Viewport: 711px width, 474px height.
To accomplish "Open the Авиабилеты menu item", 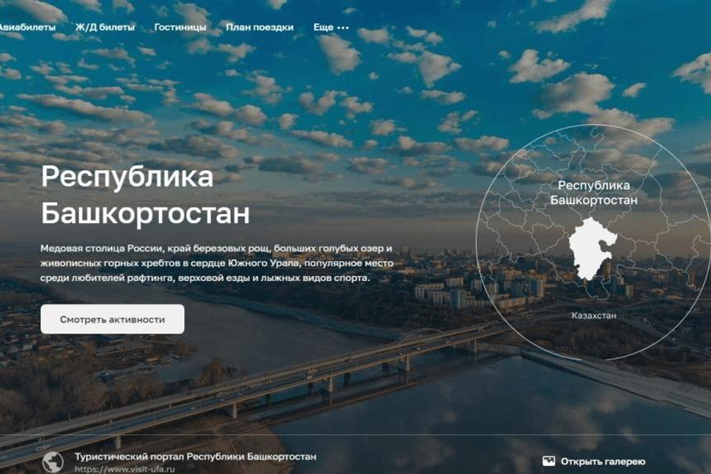I will 28,27.
